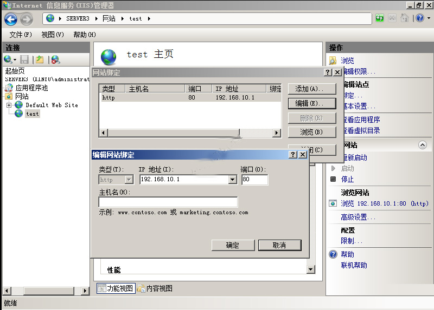434x310 pixels.
Task: Click the 主机名 host name text field
Action: click(x=168, y=202)
